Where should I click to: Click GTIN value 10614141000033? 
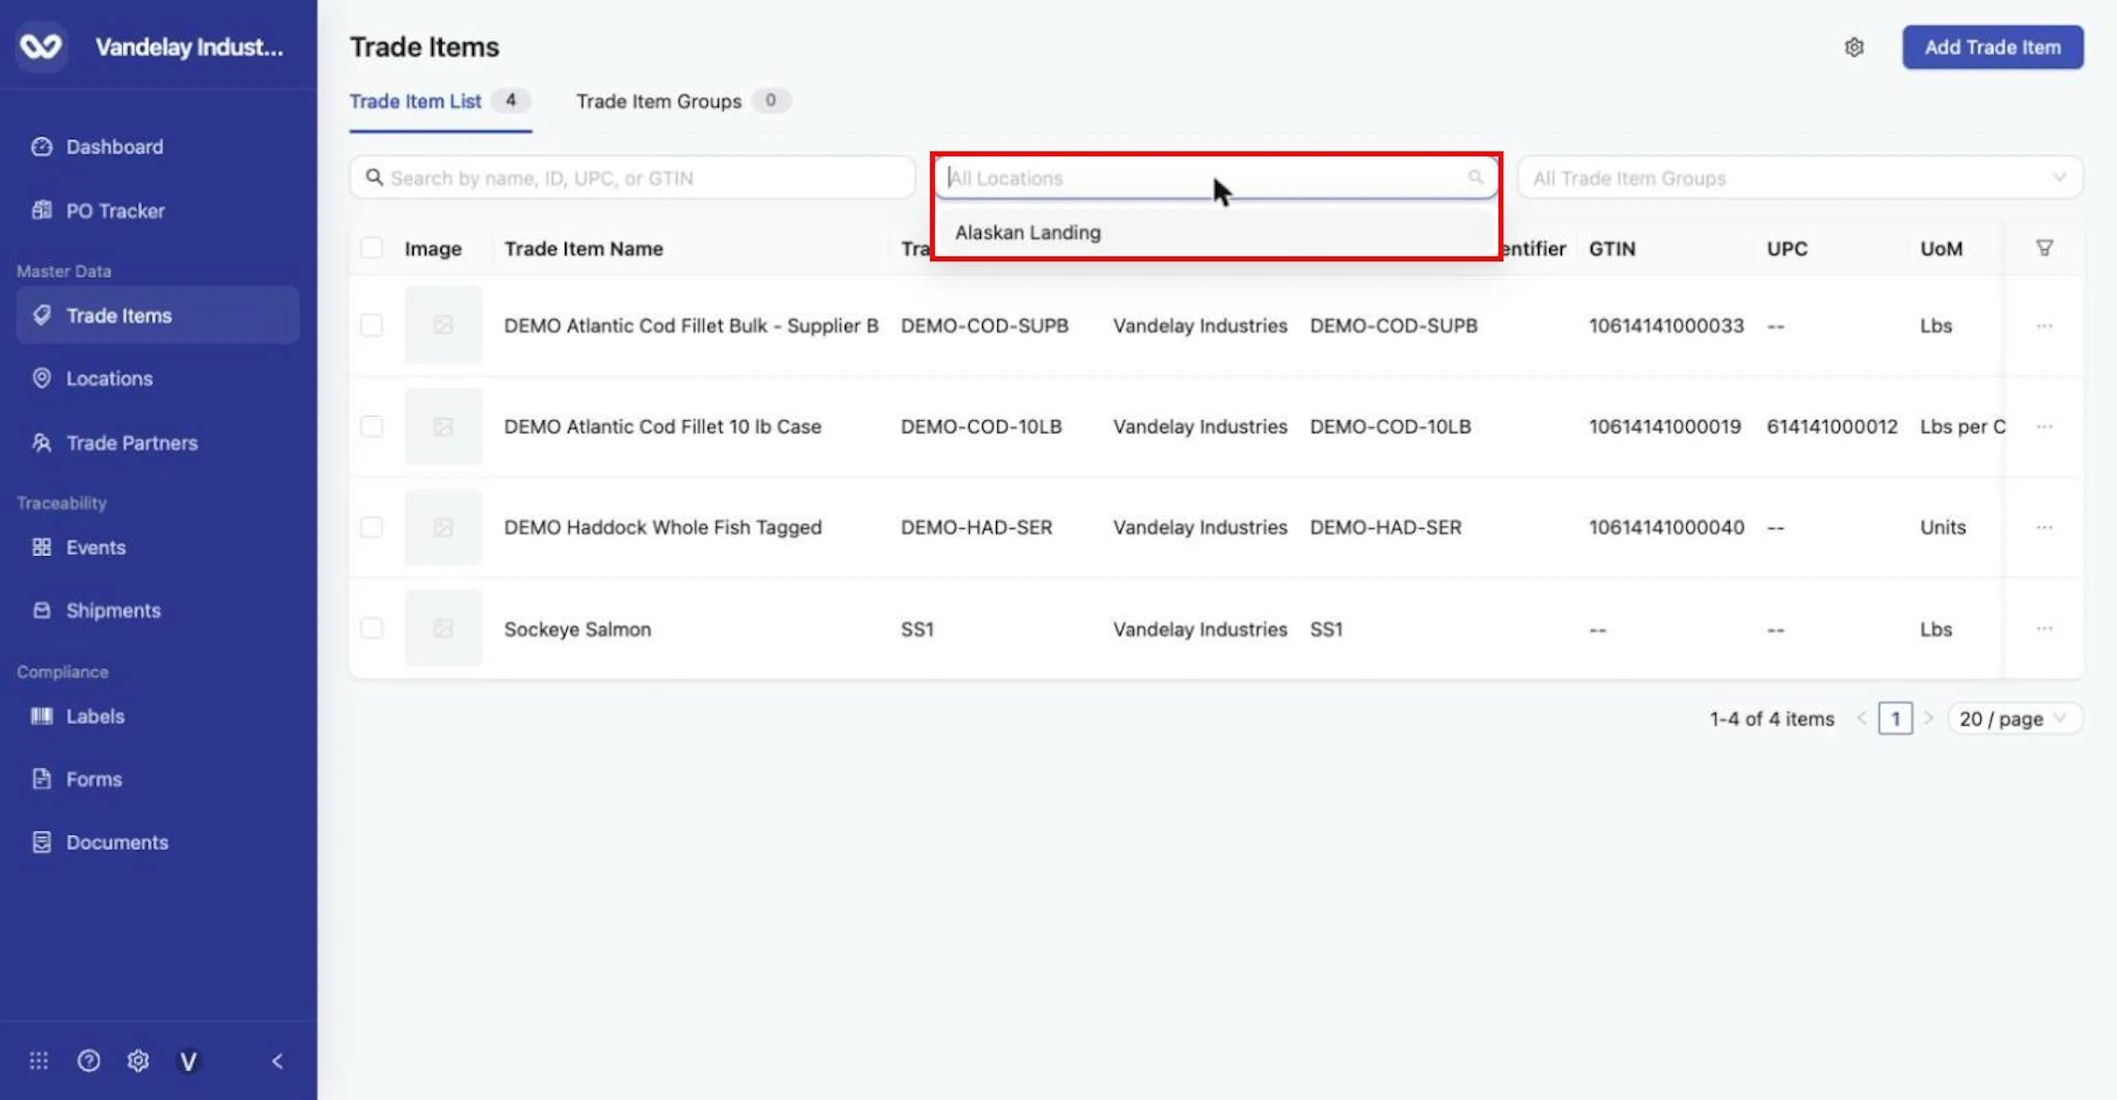[x=1666, y=325]
